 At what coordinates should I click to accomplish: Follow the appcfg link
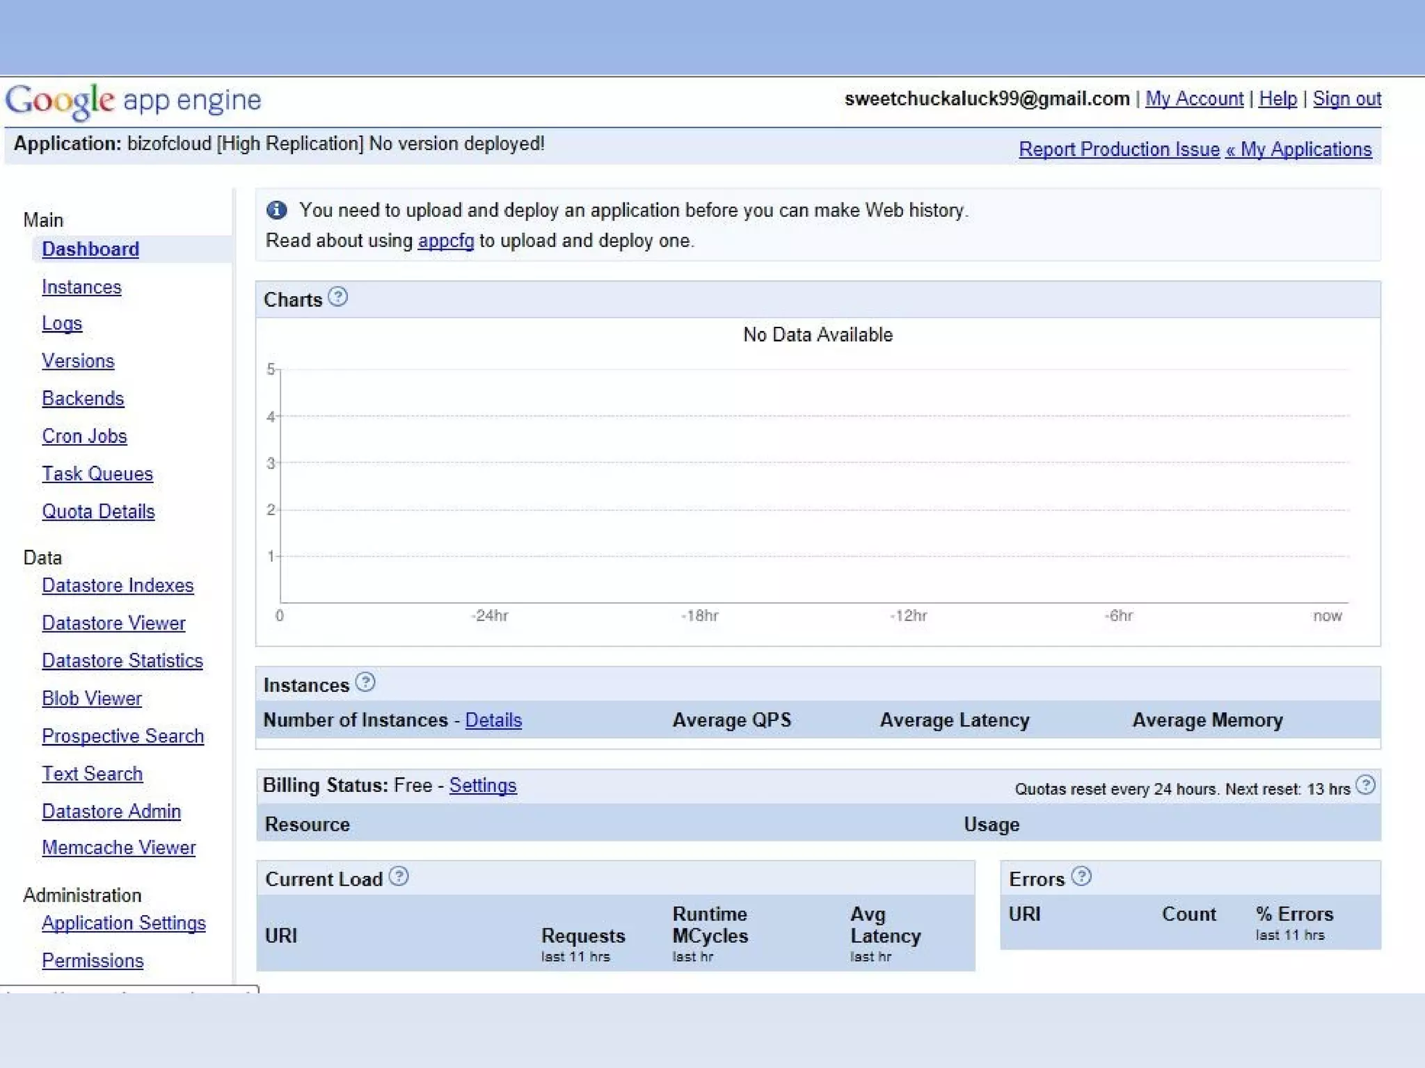pyautogui.click(x=445, y=241)
